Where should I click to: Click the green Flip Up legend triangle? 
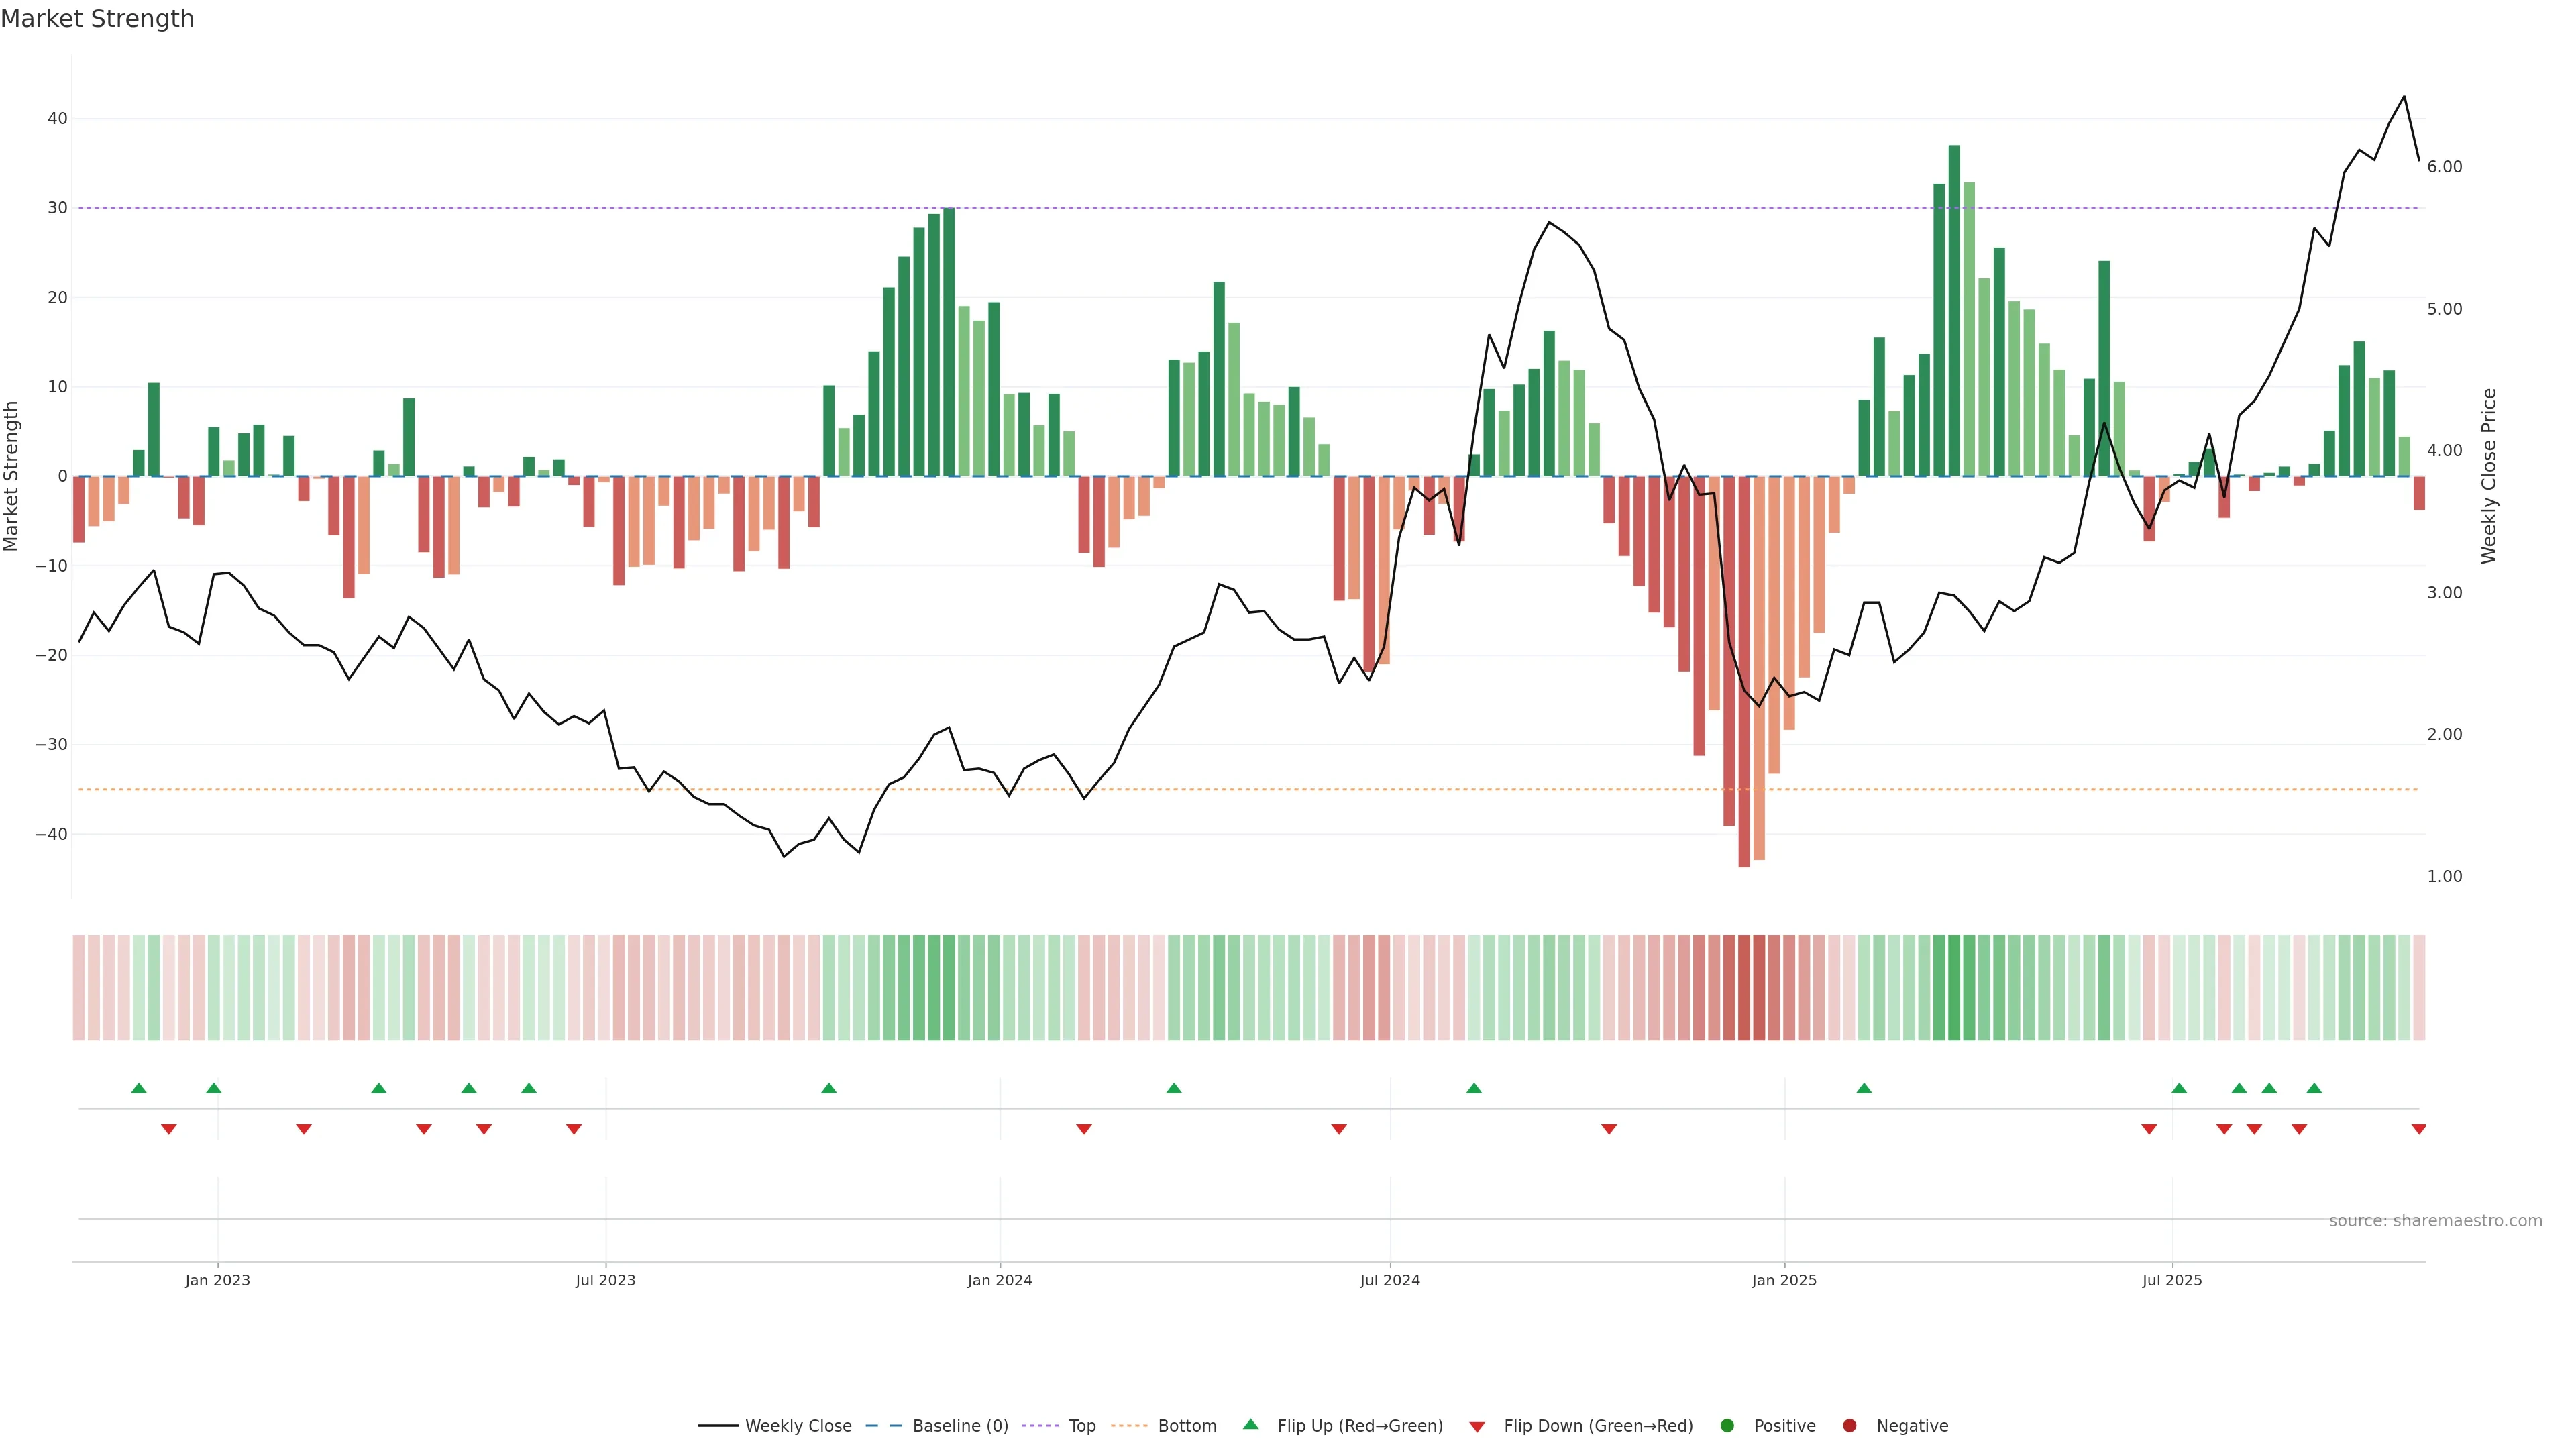tap(1250, 1425)
